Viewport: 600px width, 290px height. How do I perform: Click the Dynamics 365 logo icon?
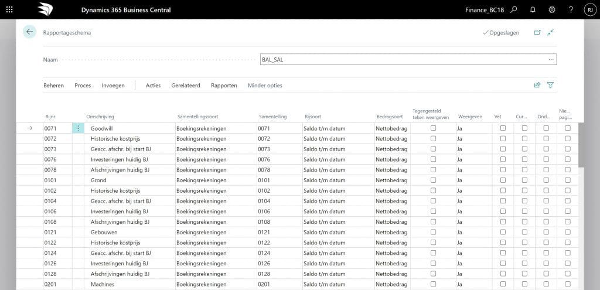pyautogui.click(x=45, y=9)
